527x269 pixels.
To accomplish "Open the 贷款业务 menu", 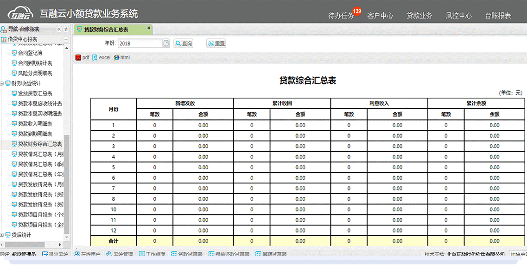I will [419, 15].
